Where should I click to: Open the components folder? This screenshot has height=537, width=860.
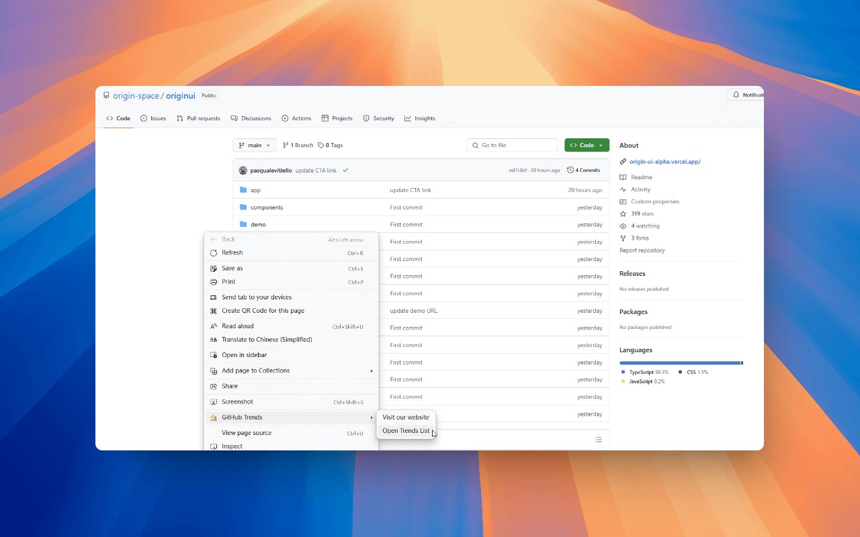(x=267, y=207)
